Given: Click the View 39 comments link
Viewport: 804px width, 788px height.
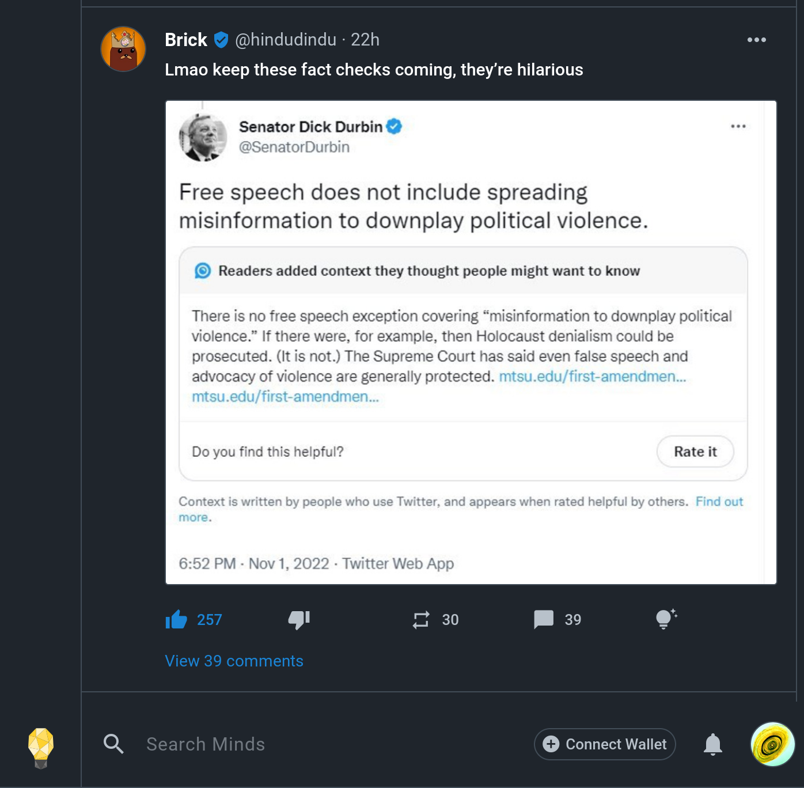Looking at the screenshot, I should 234,661.
